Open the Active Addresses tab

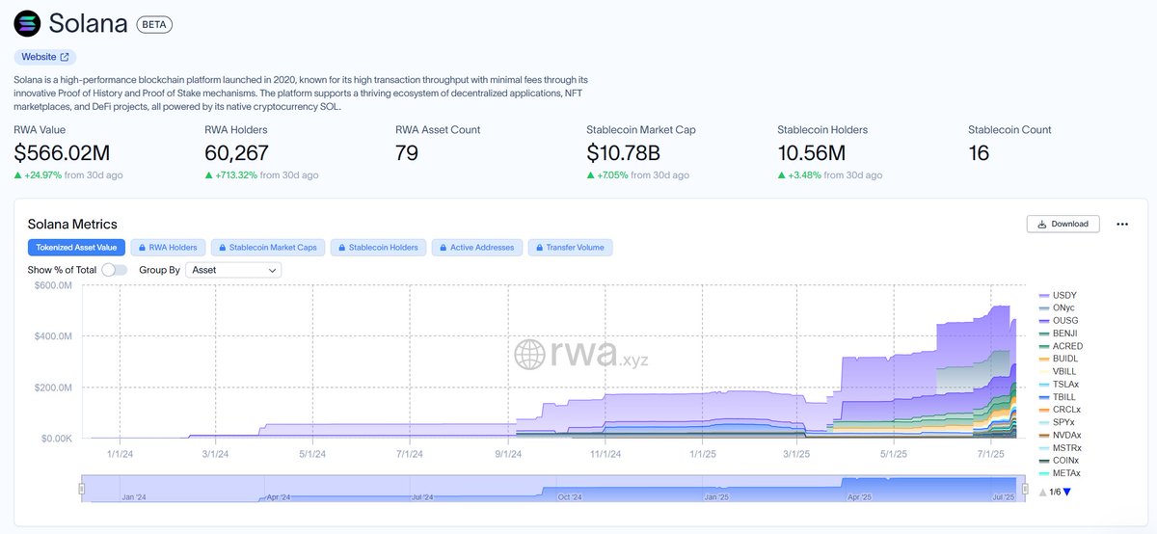476,248
